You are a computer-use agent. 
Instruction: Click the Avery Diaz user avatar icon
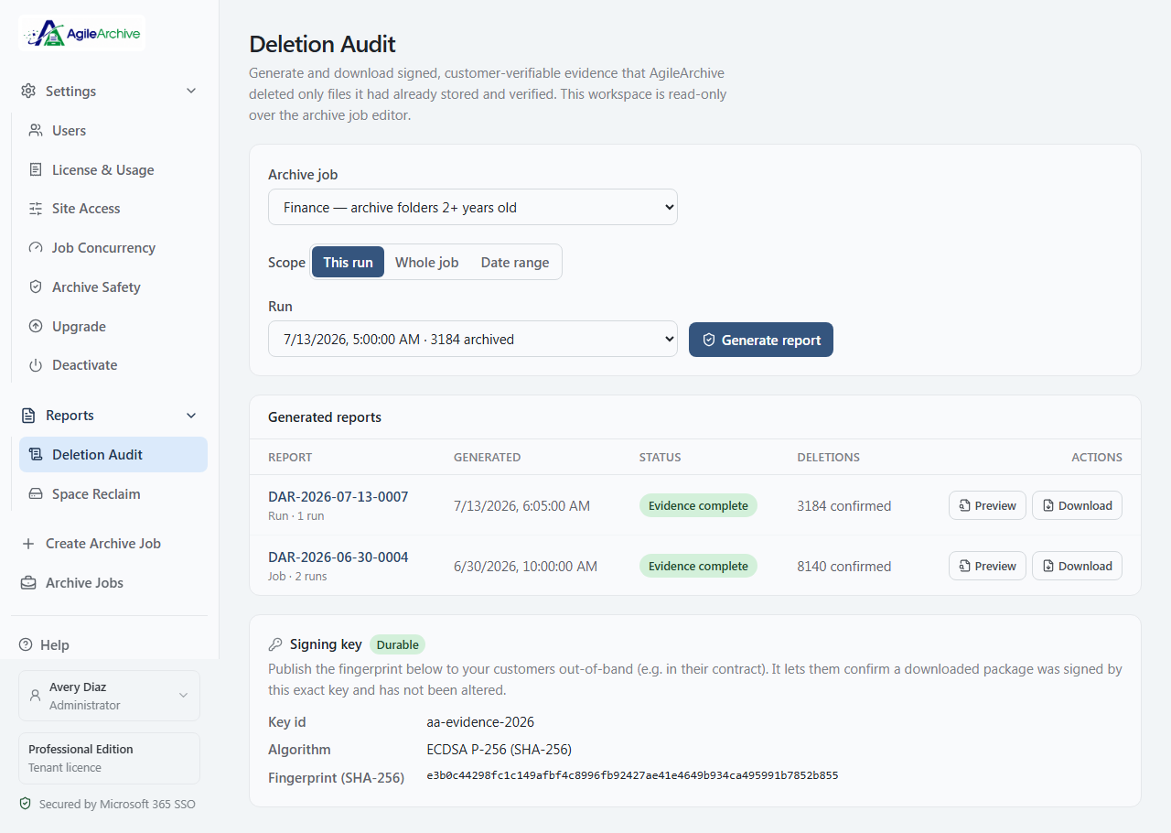36,696
